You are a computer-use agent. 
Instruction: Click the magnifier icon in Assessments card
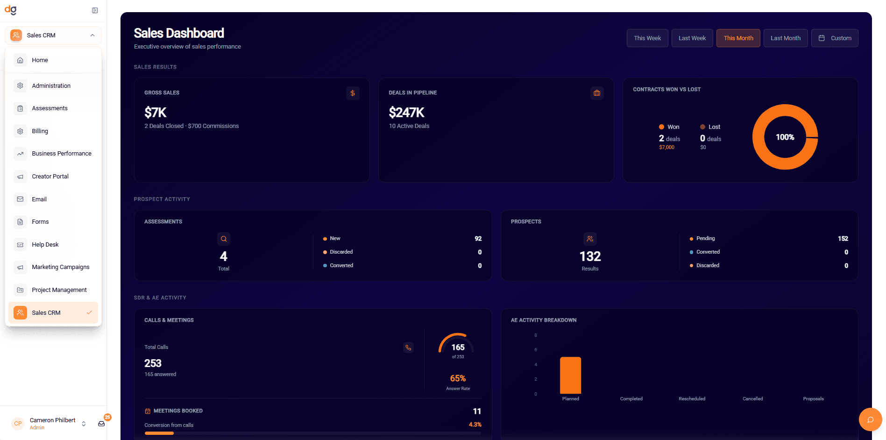pyautogui.click(x=224, y=239)
